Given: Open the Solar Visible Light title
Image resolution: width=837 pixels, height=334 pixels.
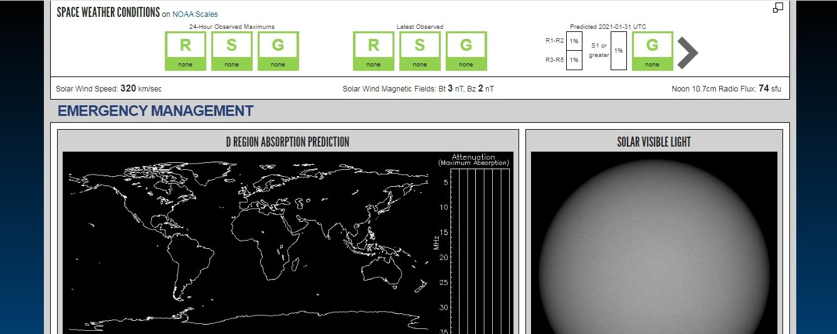Looking at the screenshot, I should [653, 142].
